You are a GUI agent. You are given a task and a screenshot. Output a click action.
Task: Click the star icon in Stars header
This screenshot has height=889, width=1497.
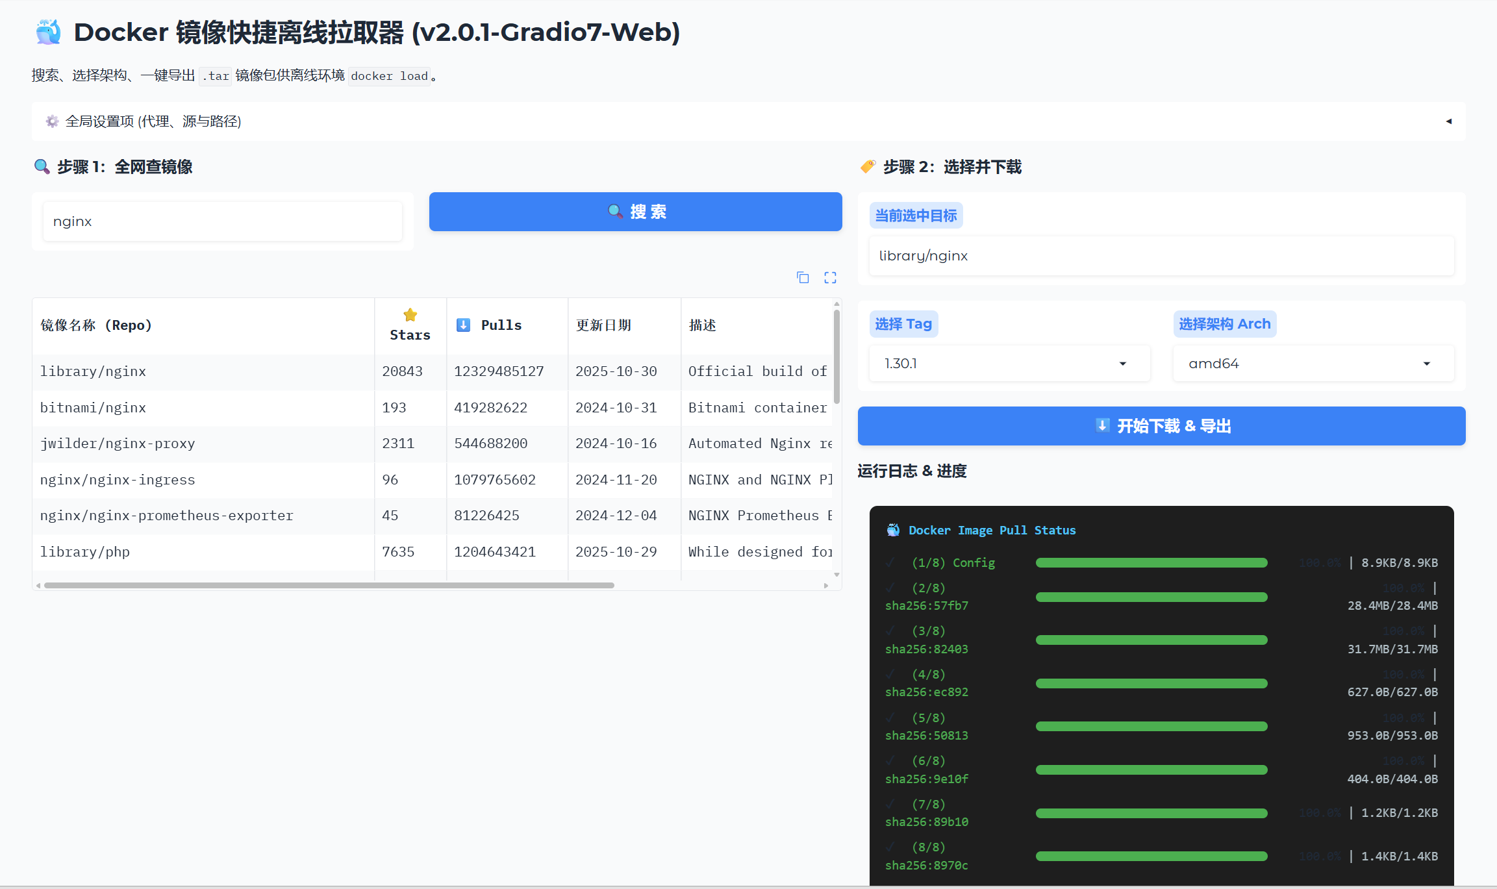click(x=410, y=315)
